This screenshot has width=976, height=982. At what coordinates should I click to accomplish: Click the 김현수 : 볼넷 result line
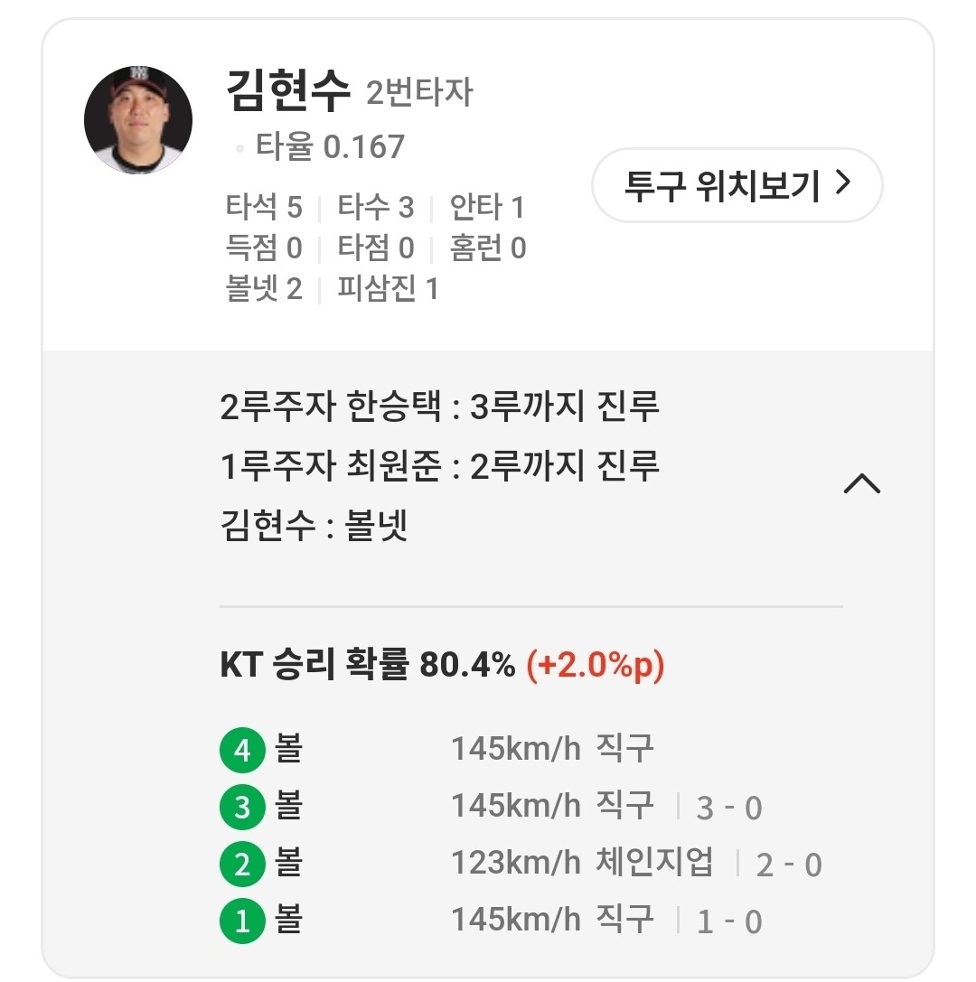click(314, 526)
